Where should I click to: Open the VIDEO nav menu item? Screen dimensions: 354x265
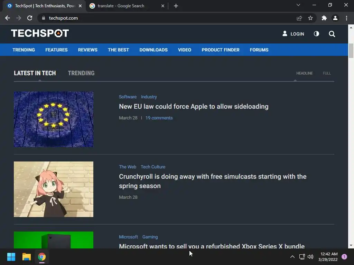[x=185, y=50]
